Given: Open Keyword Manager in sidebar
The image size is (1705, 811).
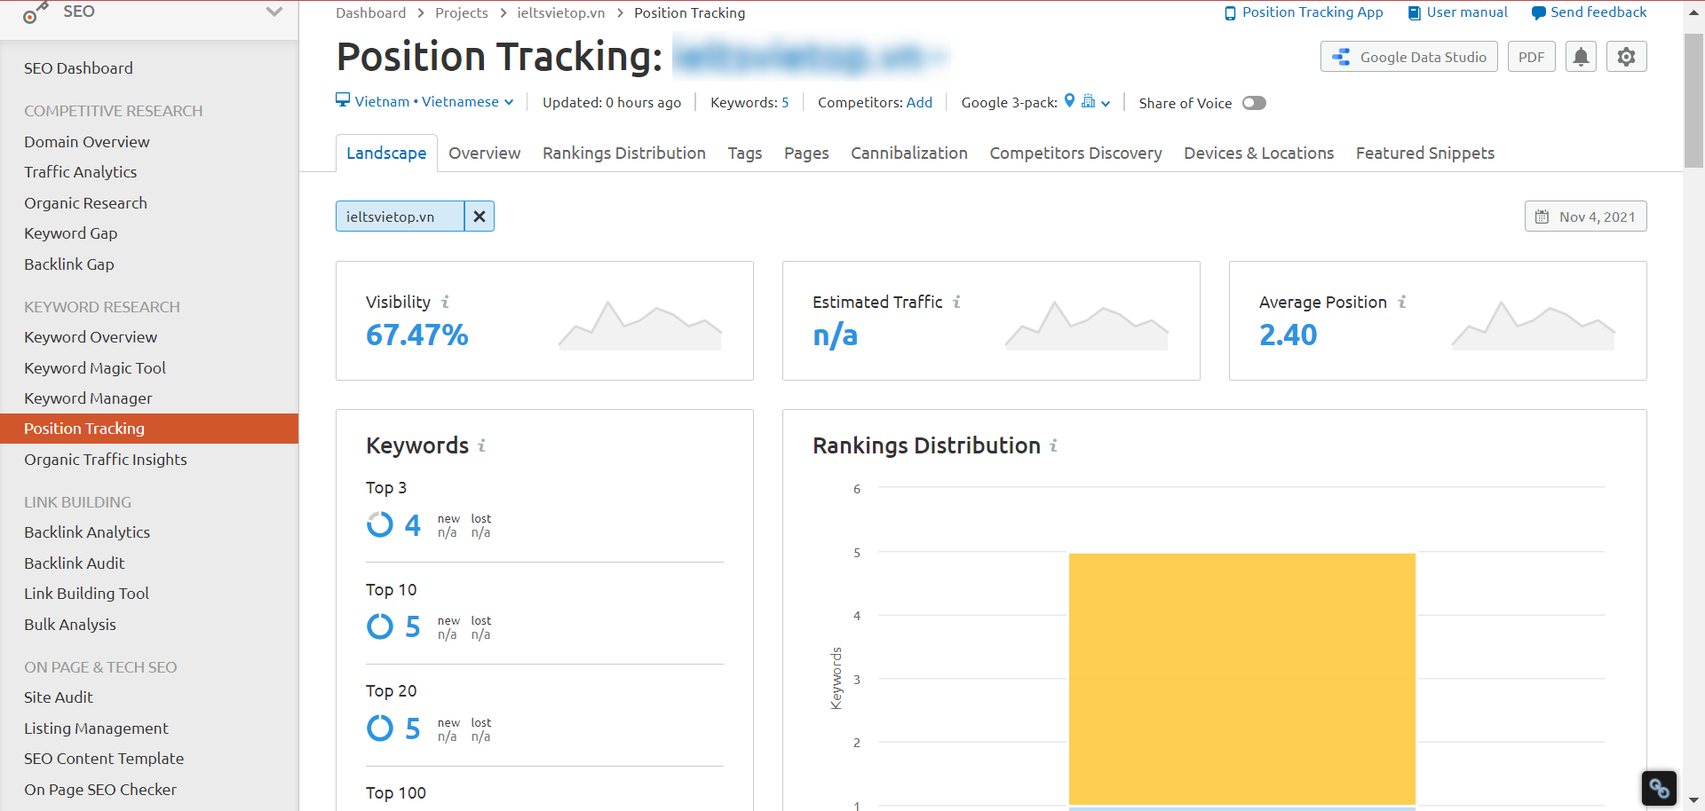Looking at the screenshot, I should pyautogui.click(x=88, y=398).
